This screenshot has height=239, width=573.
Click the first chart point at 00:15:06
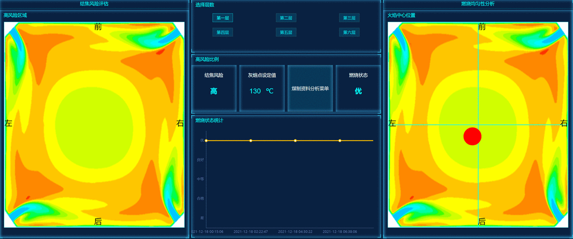click(206, 141)
